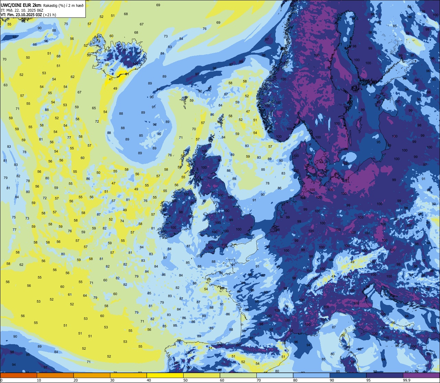Click the "IT: Mið. 22. 10. 2025 06Z" line
This screenshot has height=383, width=440.
pyautogui.click(x=22, y=10)
